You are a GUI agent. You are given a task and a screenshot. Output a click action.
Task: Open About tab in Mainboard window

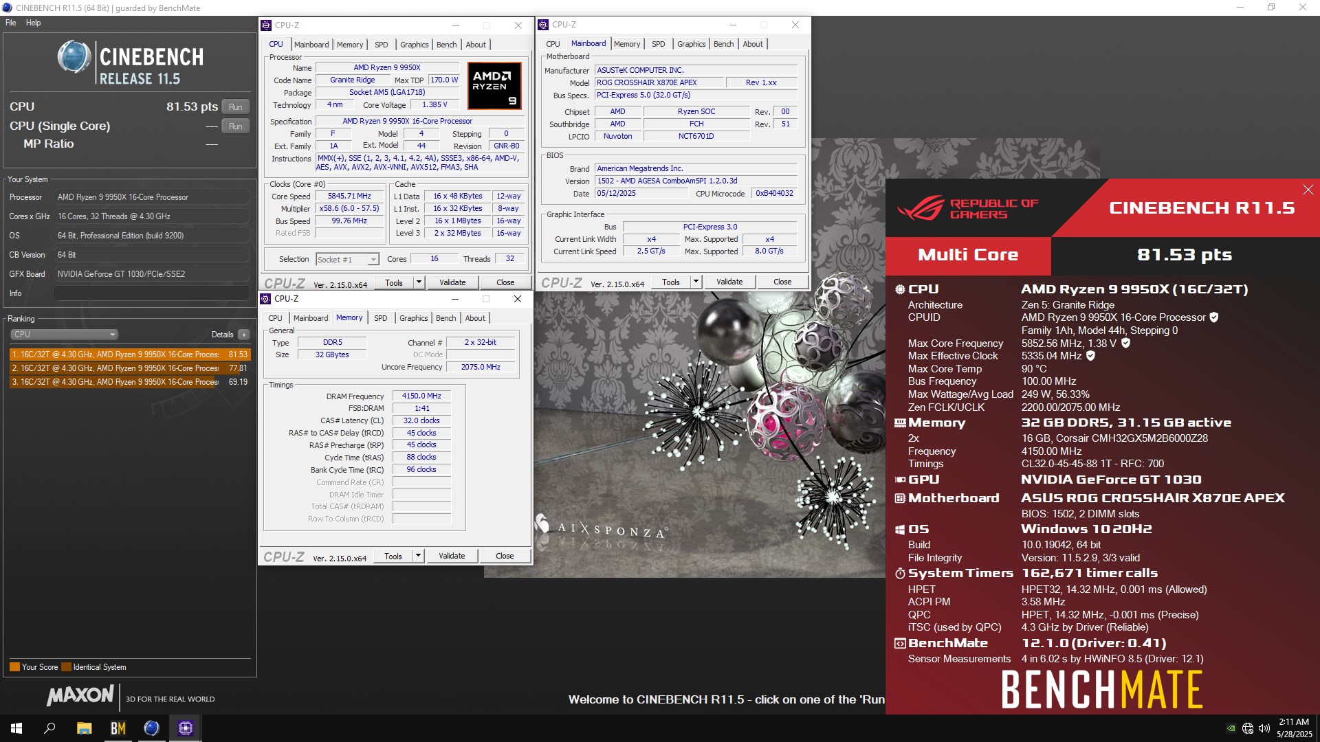pos(753,44)
